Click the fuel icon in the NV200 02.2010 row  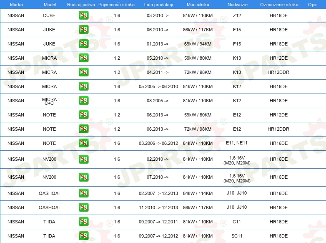coord(83,159)
